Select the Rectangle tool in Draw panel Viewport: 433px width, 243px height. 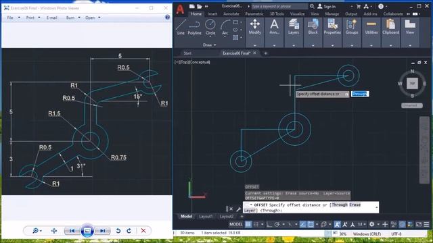point(235,22)
